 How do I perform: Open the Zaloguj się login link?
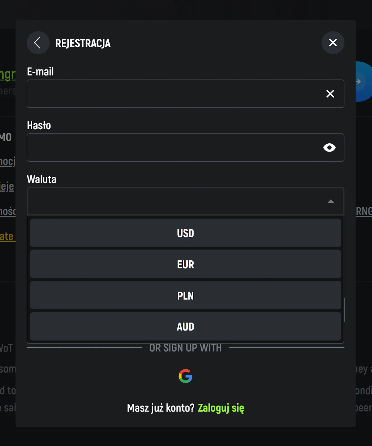[221, 408]
